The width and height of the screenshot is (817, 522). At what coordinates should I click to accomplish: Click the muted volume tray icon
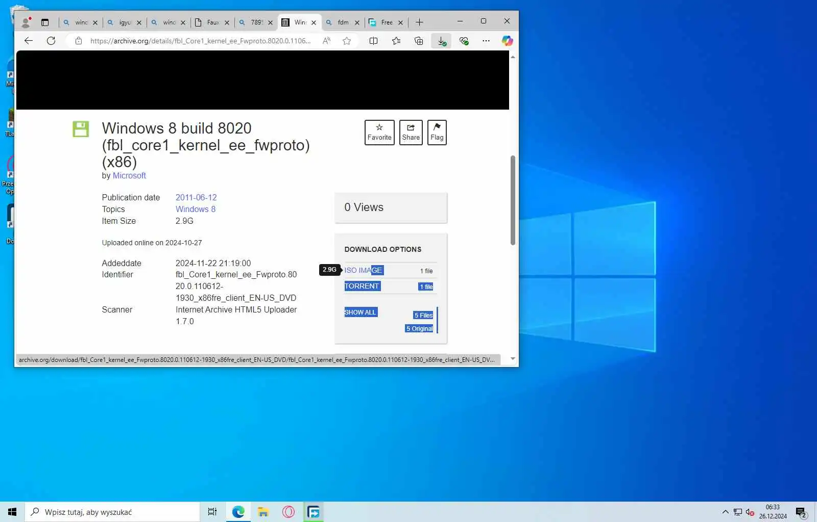(750, 512)
